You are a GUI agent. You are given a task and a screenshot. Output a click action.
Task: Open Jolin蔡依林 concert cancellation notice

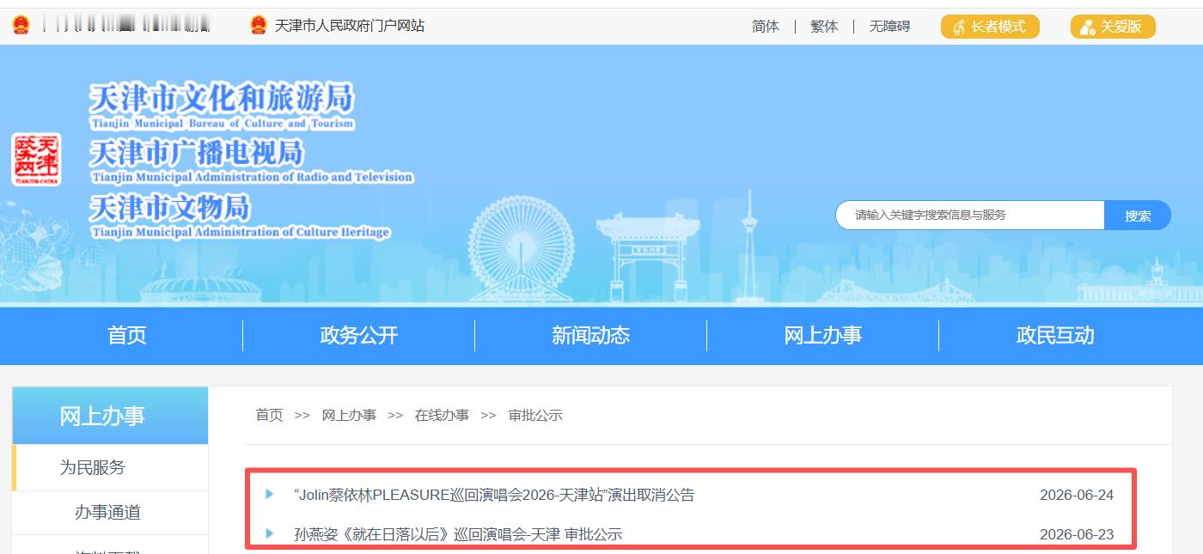(494, 495)
